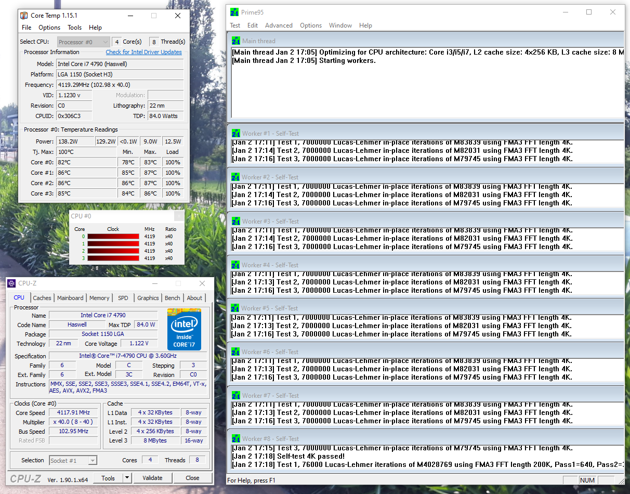Open Prime95 Edit menu
This screenshot has height=494, width=630.
tap(253, 25)
